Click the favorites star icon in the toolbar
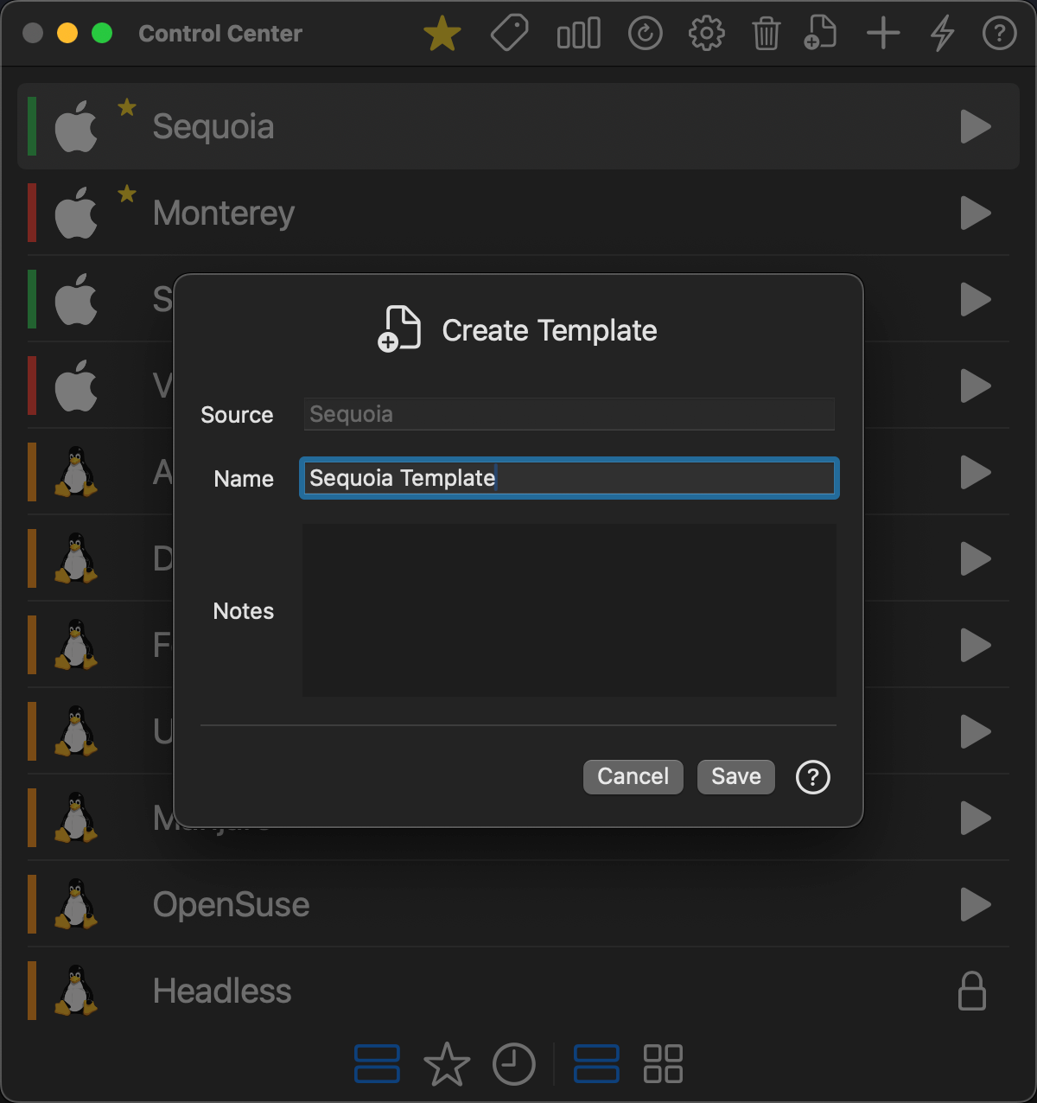 [442, 35]
